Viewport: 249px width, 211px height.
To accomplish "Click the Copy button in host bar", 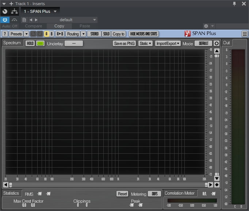I will [x=59, y=26].
